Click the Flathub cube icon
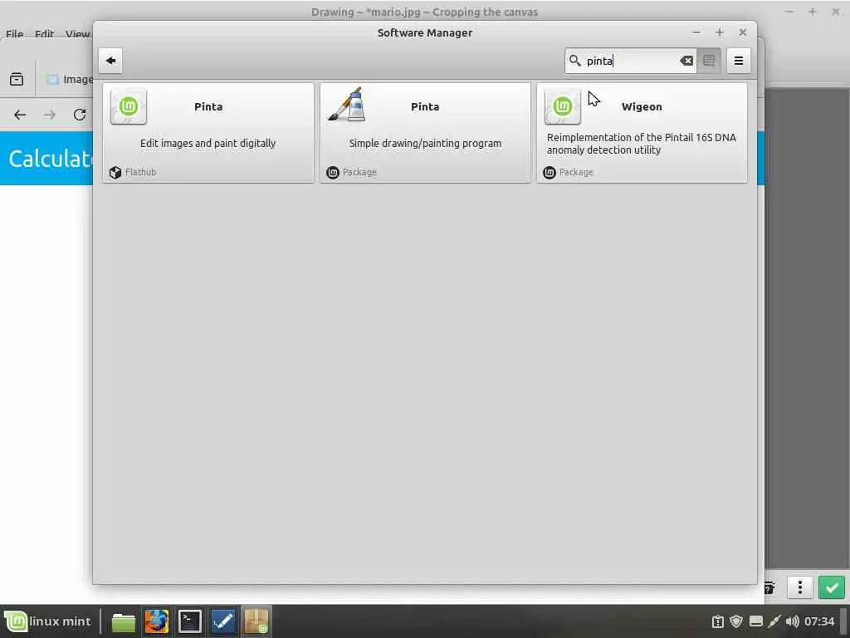The width and height of the screenshot is (850, 638). pos(115,173)
